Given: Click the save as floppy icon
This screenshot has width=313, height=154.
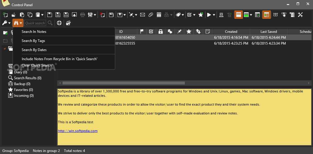Looking at the screenshot, I should 58,15.
